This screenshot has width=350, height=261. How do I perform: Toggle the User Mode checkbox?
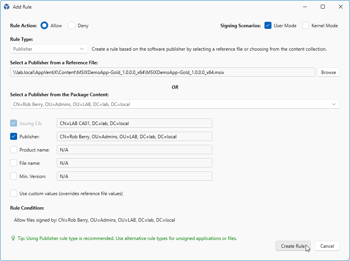(x=268, y=25)
